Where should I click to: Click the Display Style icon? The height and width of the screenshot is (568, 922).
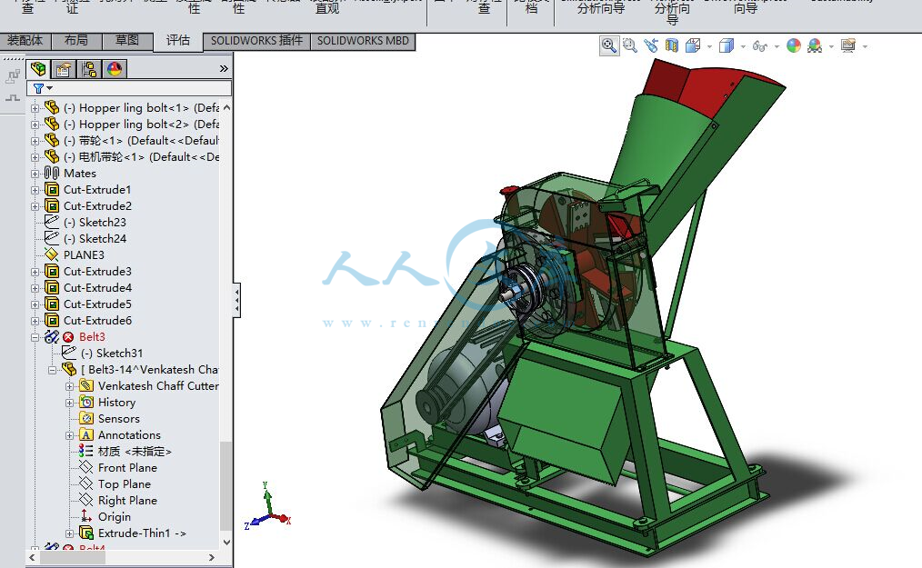[727, 45]
